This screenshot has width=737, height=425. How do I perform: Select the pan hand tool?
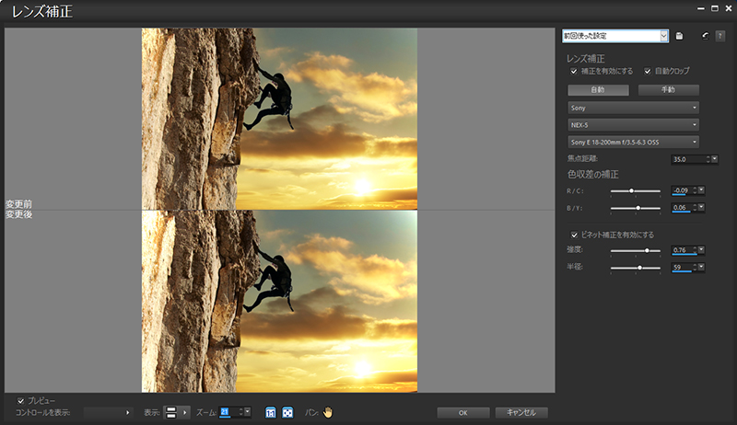[x=327, y=412]
